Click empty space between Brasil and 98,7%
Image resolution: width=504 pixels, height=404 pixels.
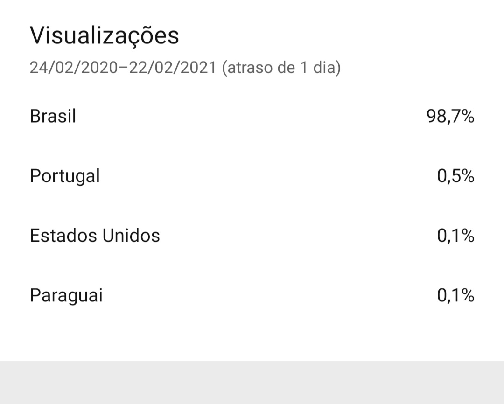(x=251, y=116)
